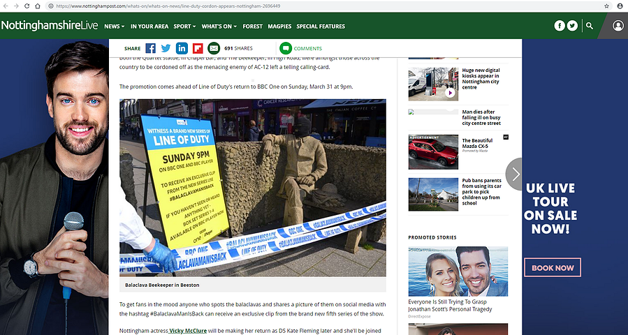Reload the page

(27, 6)
